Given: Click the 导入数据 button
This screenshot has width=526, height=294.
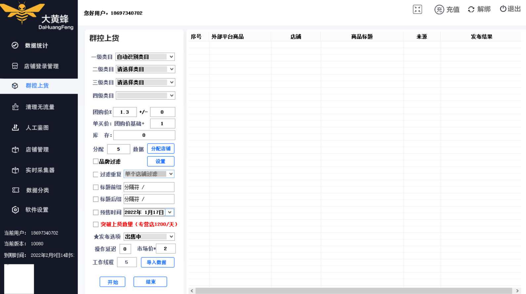Looking at the screenshot, I should pos(157,262).
